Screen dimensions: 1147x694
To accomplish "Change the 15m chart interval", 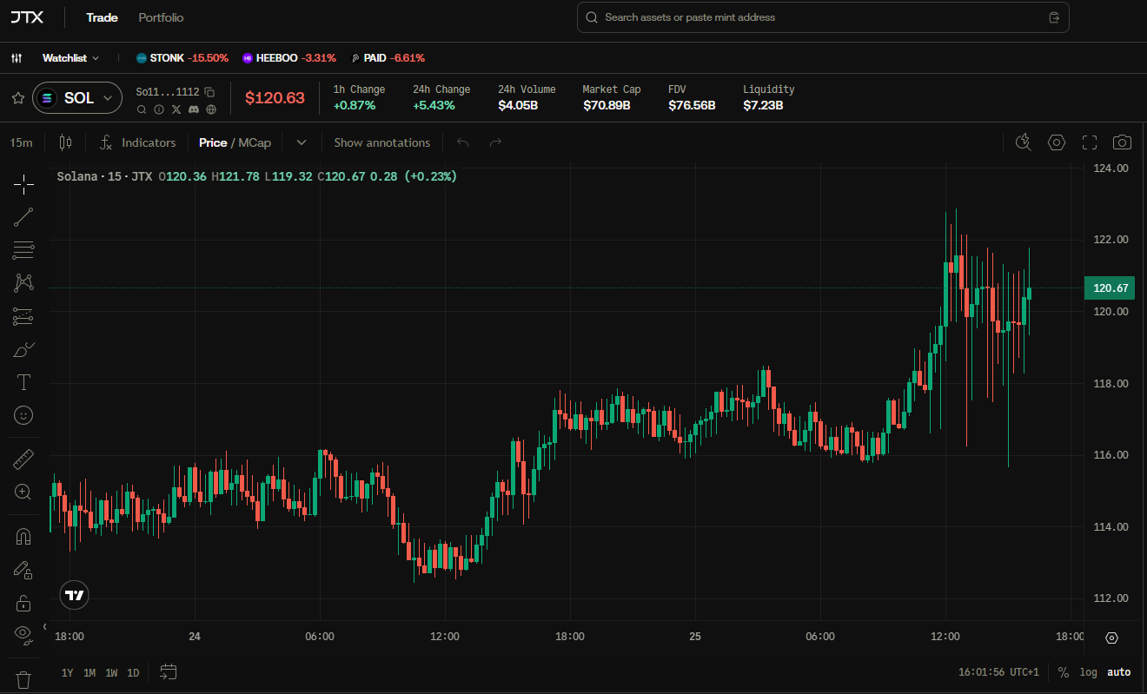I will pyautogui.click(x=22, y=142).
